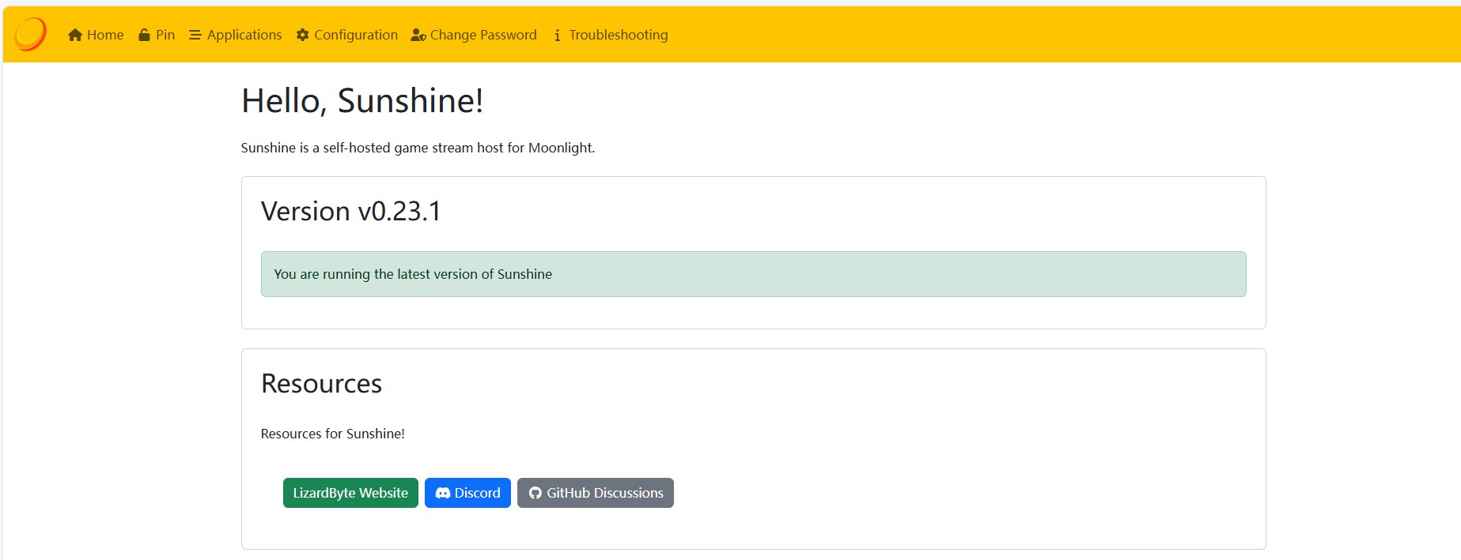Navigate to the Configuration label
The width and height of the screenshot is (1461, 560).
pyautogui.click(x=356, y=35)
